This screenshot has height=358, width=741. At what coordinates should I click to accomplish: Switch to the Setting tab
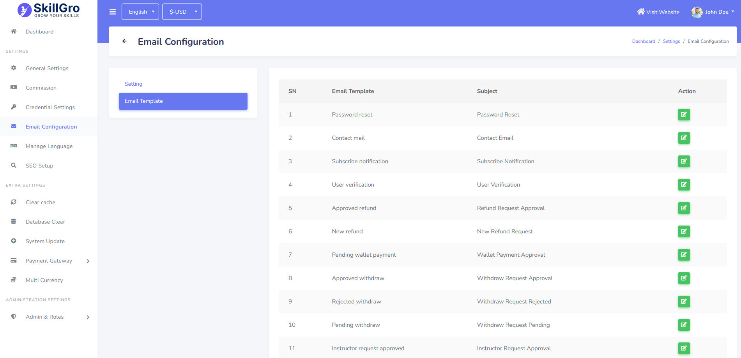(x=133, y=84)
